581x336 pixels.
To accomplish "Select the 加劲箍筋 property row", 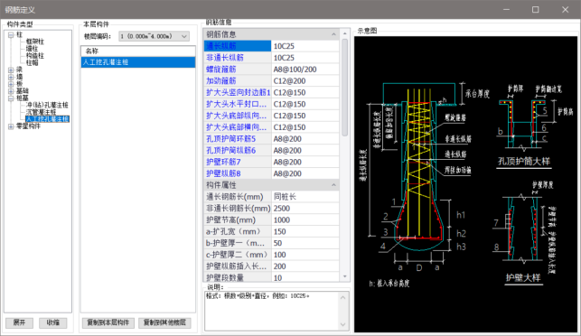I will click(271, 80).
